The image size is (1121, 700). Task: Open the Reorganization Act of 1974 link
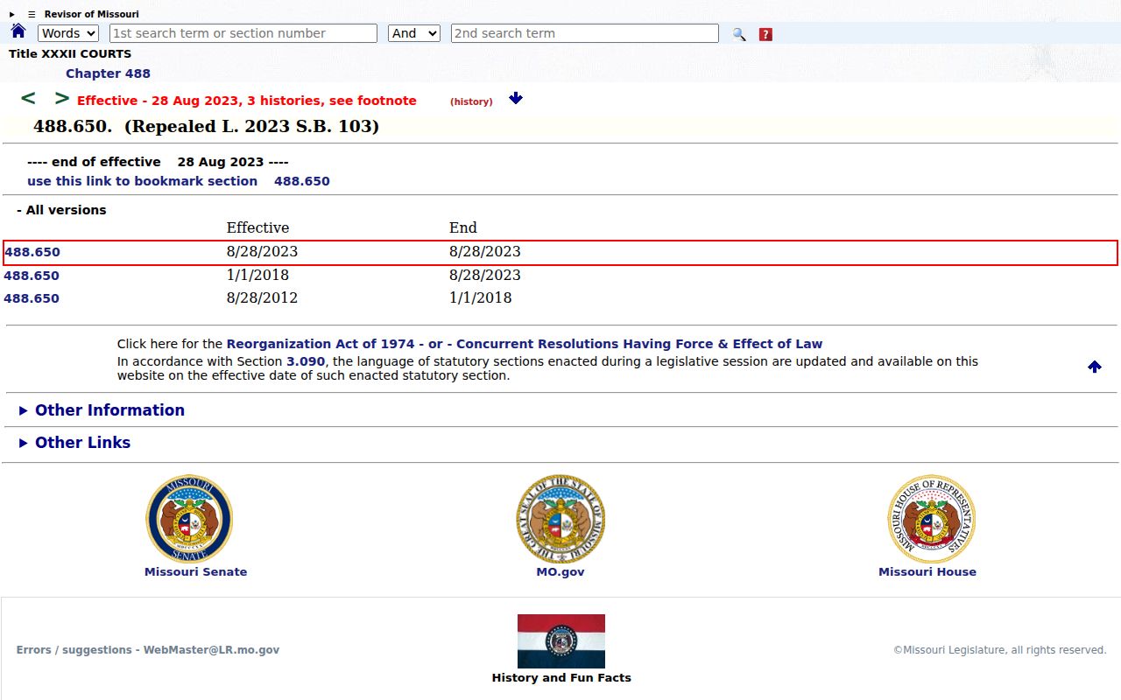[x=321, y=344]
